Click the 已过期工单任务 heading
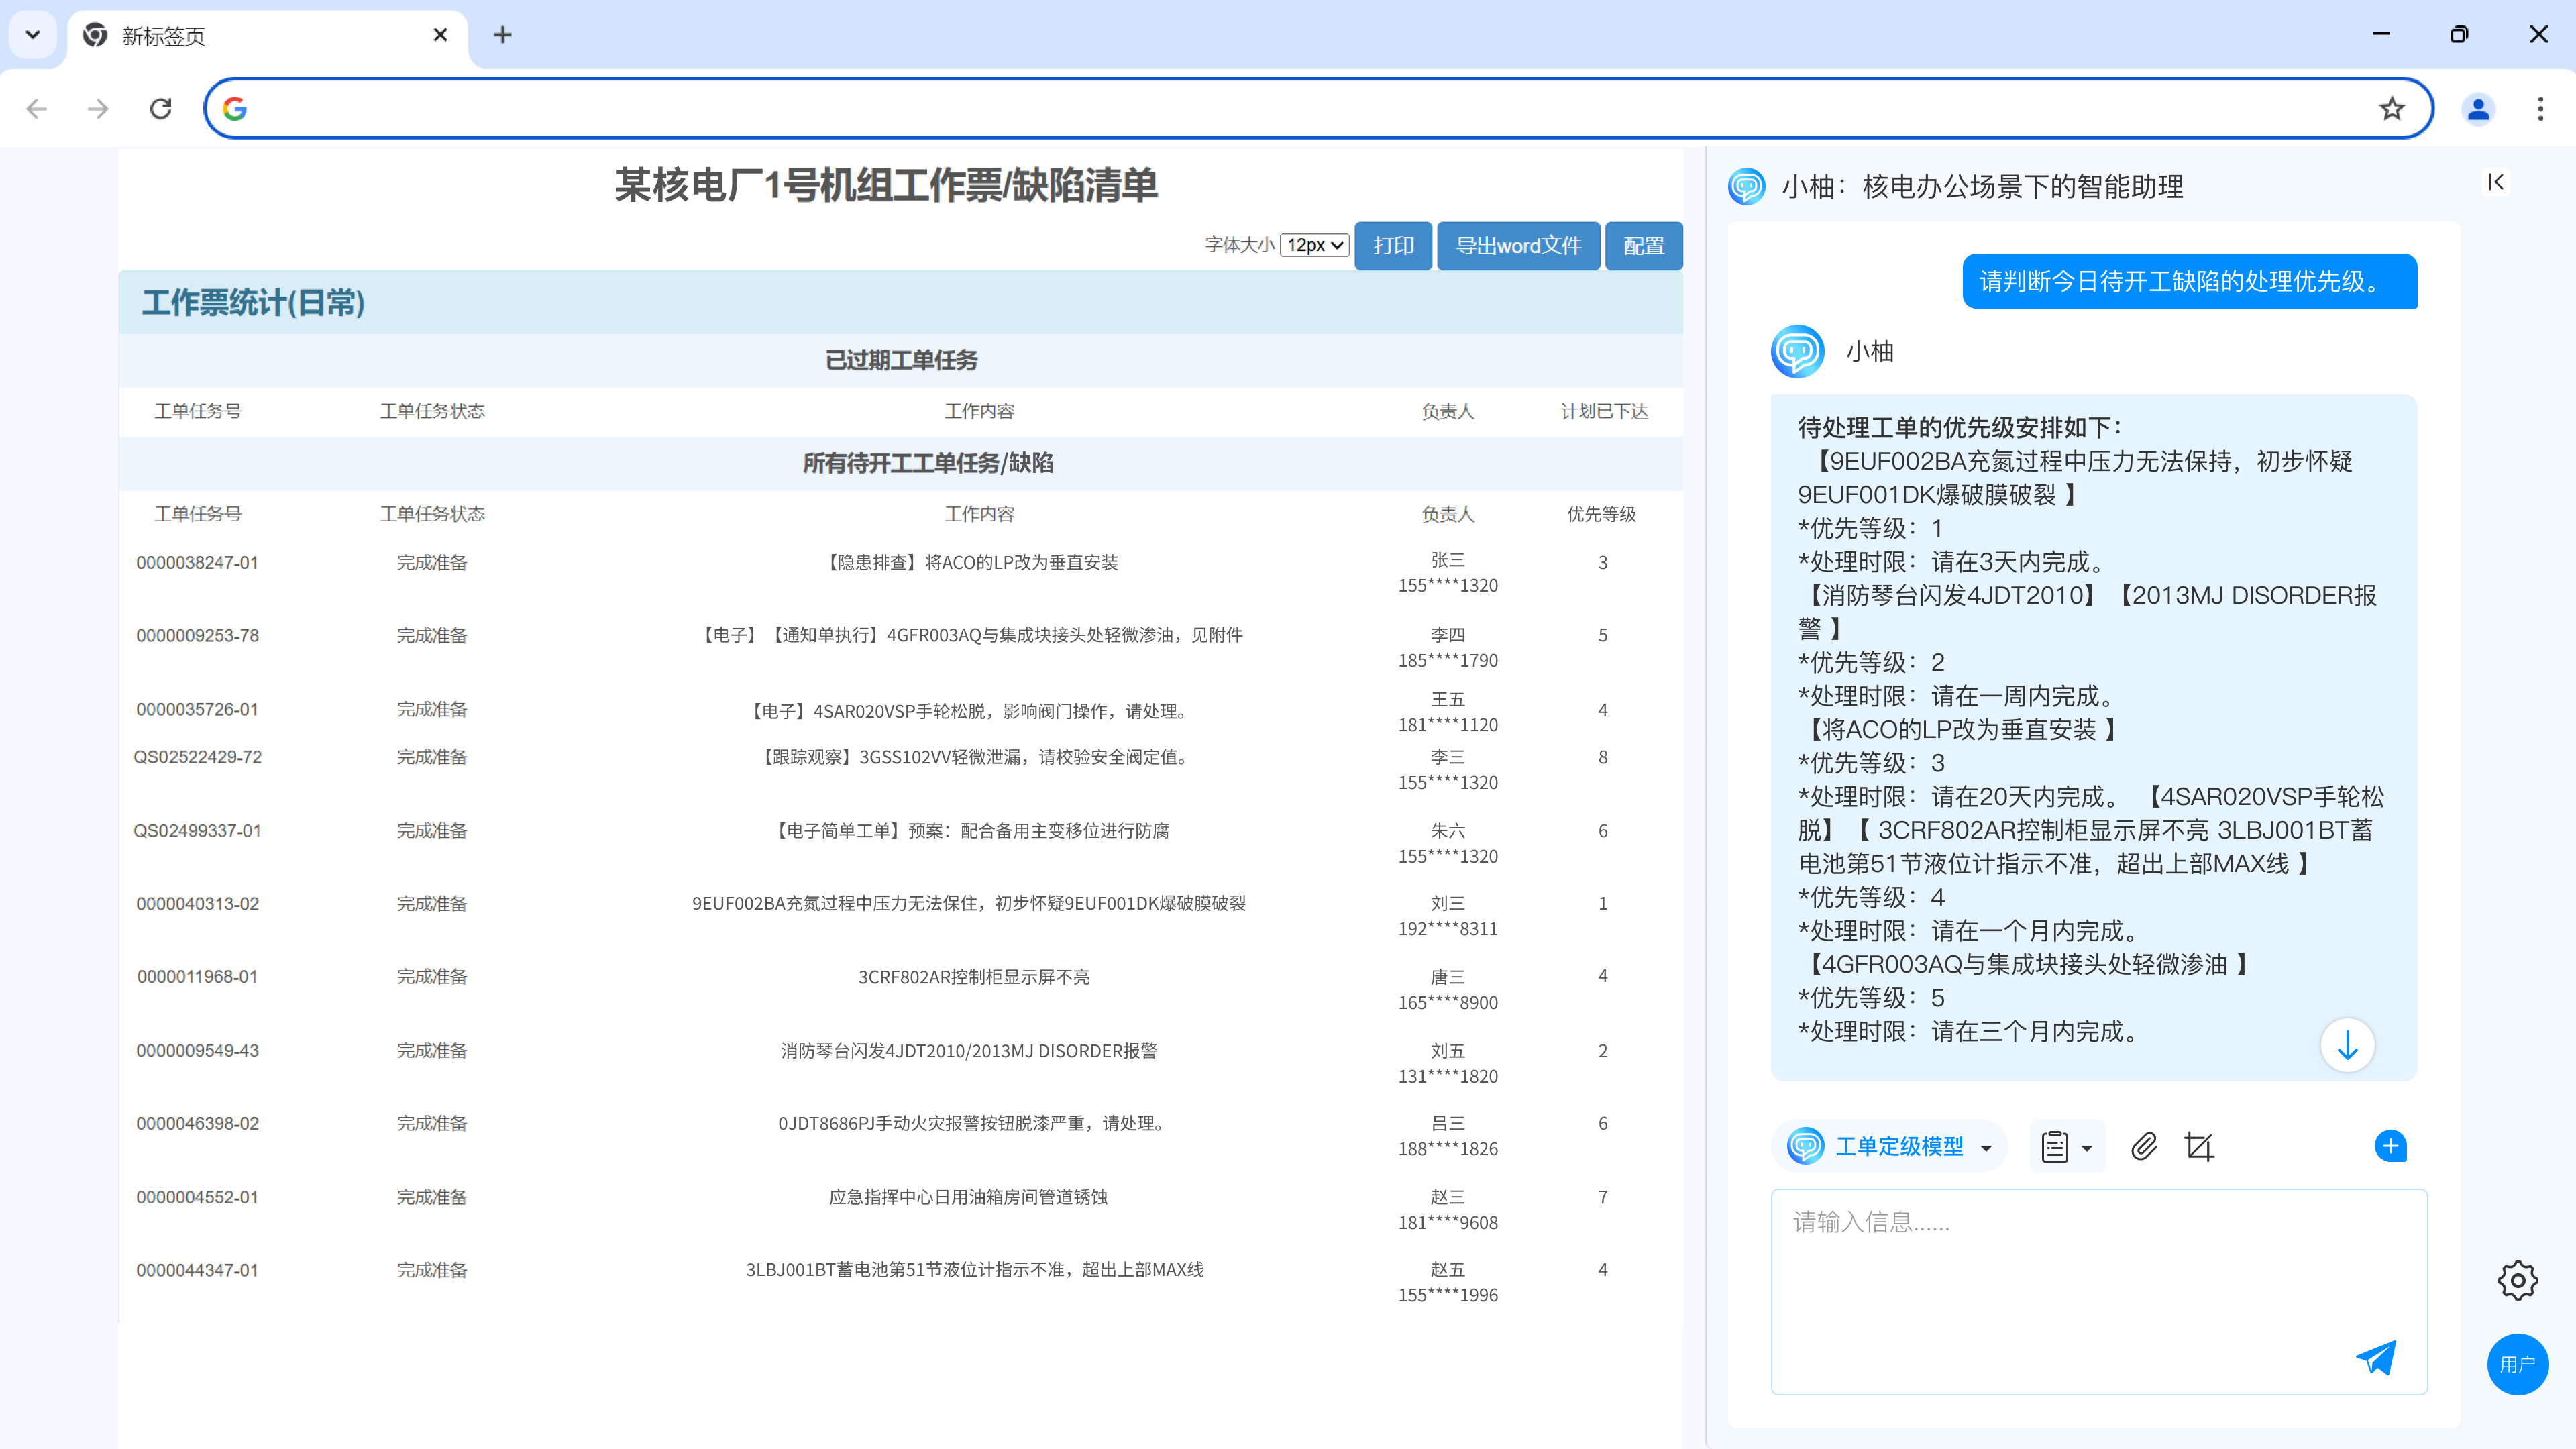The image size is (2576, 1449). pyautogui.click(x=900, y=360)
